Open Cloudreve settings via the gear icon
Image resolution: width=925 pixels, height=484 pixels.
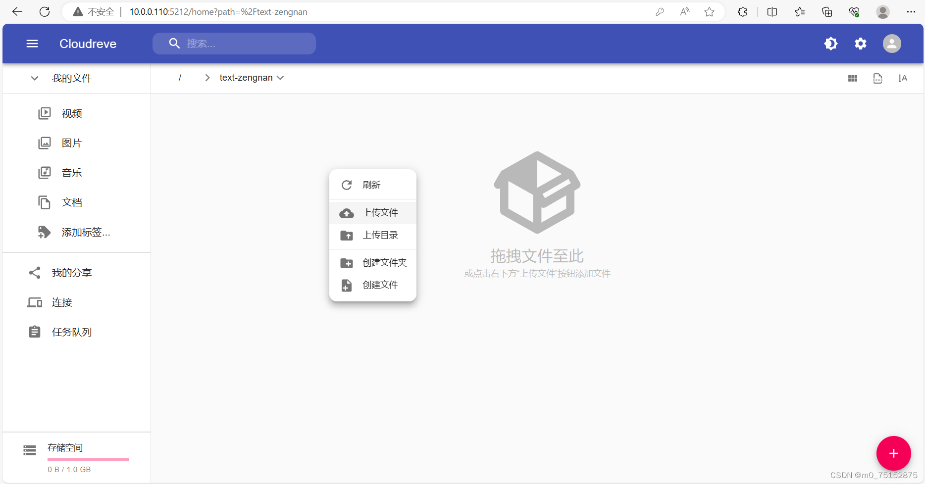point(861,44)
